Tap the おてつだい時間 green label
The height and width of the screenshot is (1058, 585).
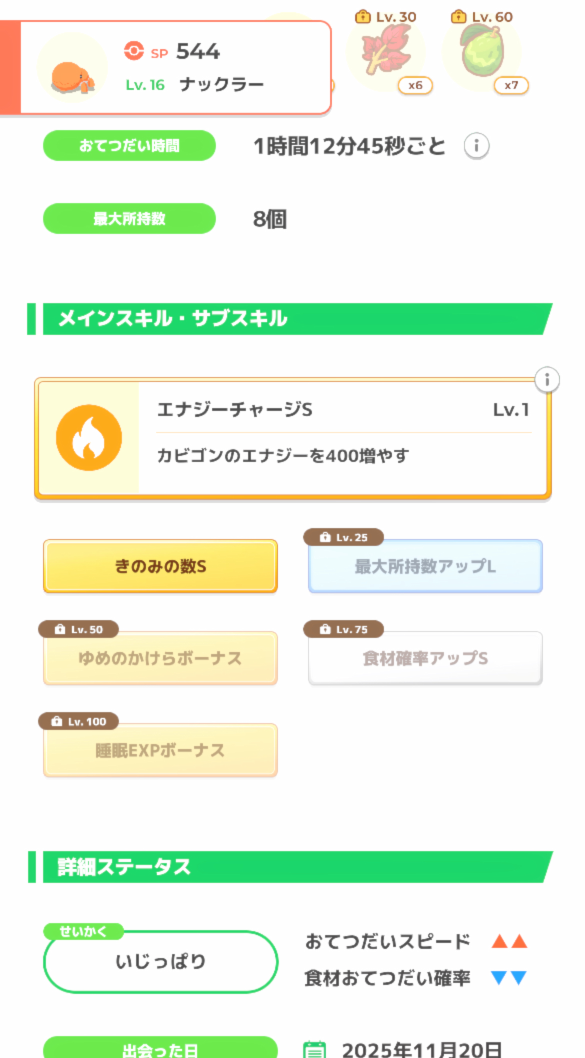pos(129,145)
